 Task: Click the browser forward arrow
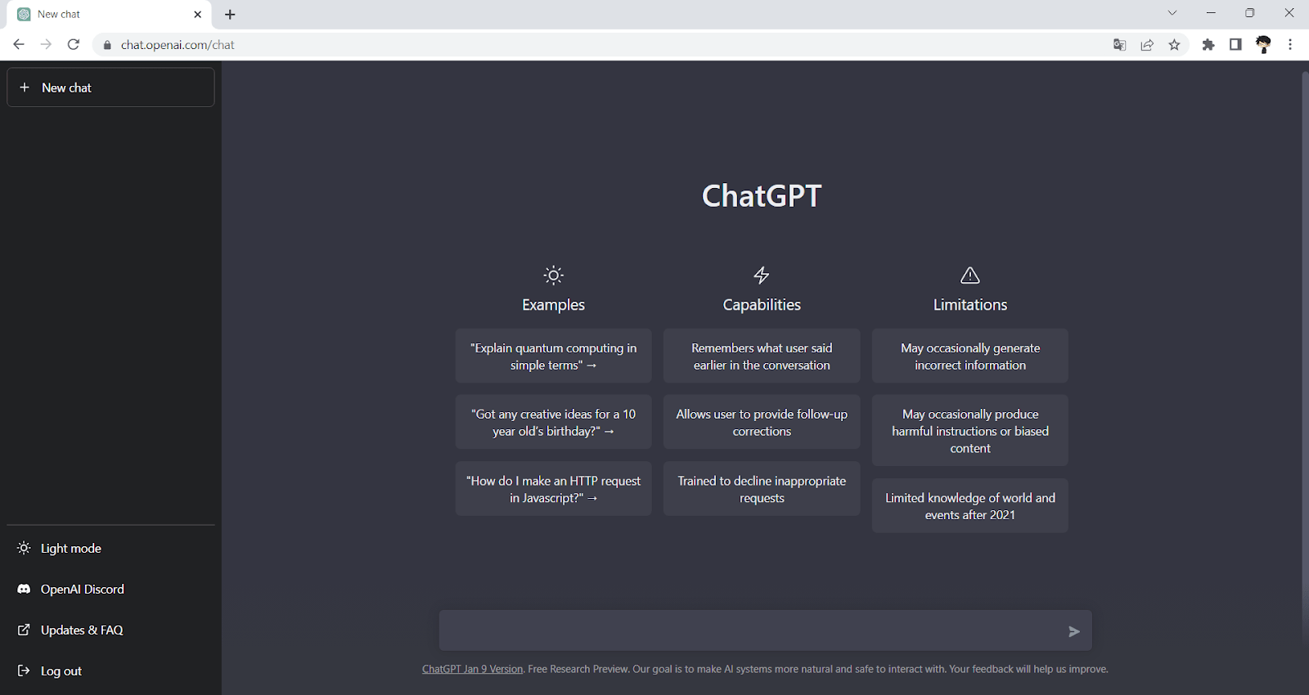(x=46, y=44)
